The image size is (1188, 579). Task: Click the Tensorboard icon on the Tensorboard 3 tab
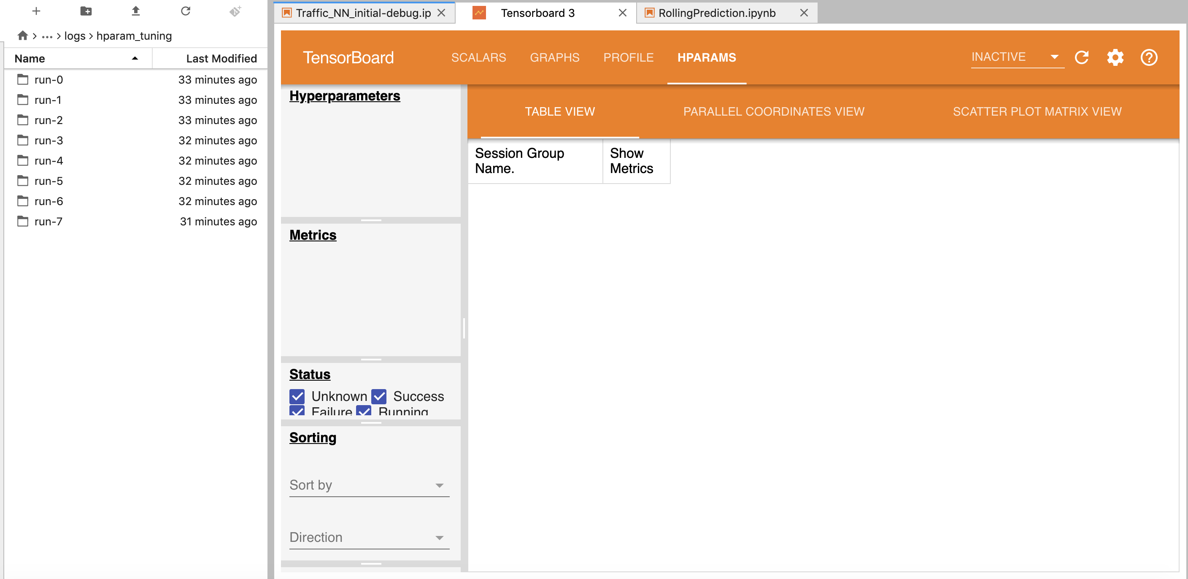[x=480, y=13]
